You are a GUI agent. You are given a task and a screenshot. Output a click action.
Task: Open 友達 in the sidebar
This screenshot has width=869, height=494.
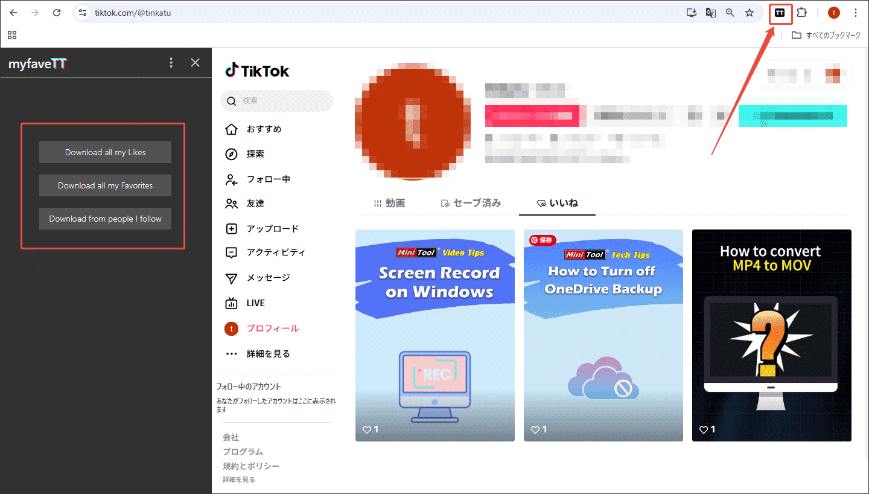pos(244,204)
